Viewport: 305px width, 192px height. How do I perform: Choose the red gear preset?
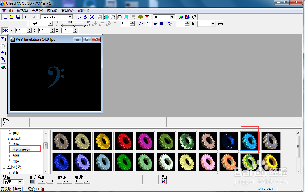click(x=124, y=141)
